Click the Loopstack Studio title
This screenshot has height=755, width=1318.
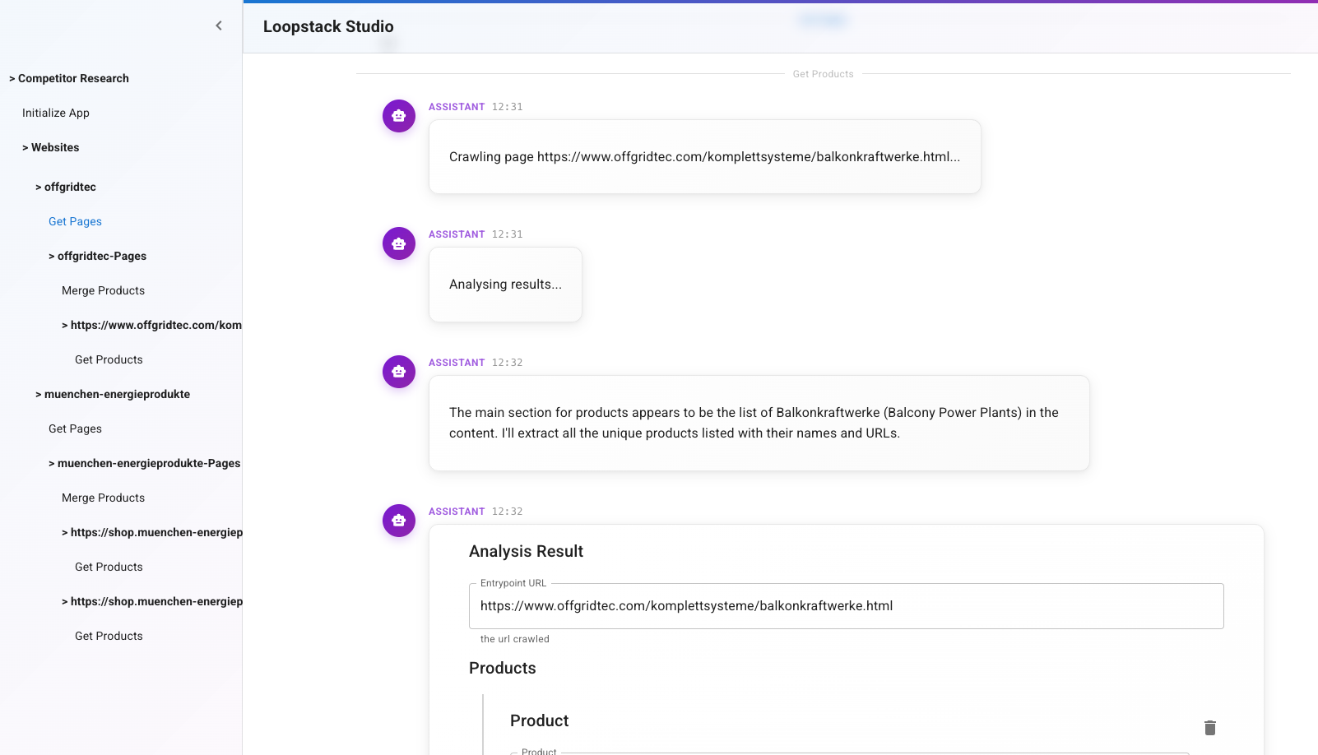328,26
